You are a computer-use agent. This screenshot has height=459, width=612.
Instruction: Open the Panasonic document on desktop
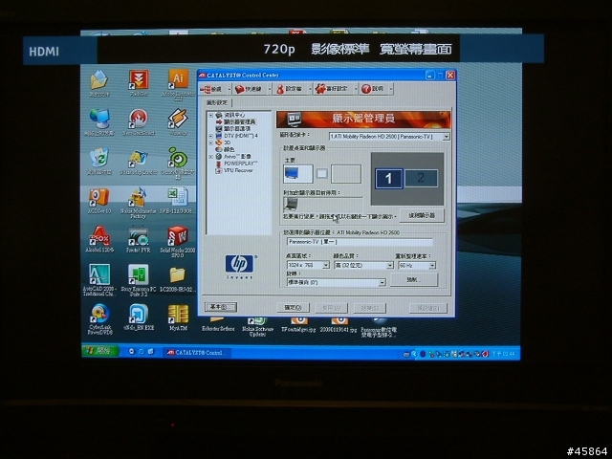[379, 326]
